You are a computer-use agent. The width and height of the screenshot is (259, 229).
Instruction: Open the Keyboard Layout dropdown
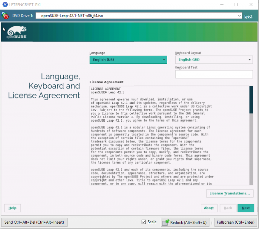(x=214, y=60)
